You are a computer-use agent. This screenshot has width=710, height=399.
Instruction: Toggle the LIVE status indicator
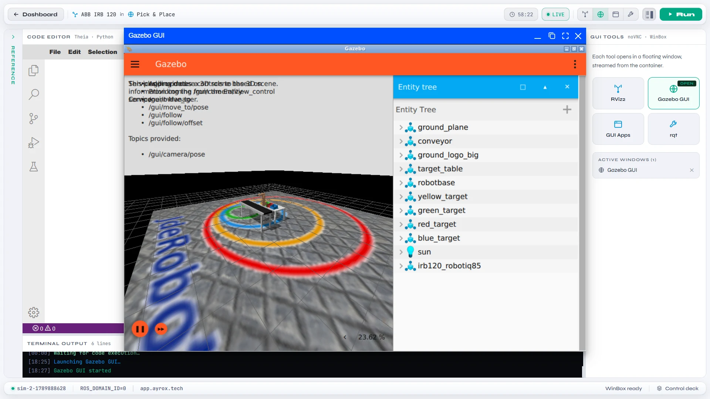[555, 14]
